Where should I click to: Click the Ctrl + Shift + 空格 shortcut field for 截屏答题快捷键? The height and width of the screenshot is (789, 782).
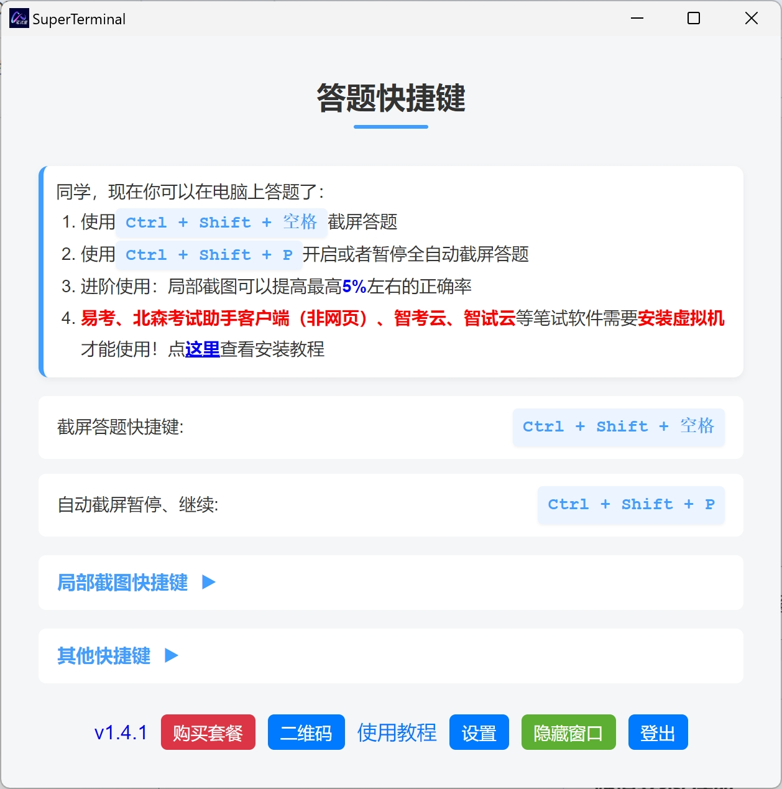[x=619, y=427]
